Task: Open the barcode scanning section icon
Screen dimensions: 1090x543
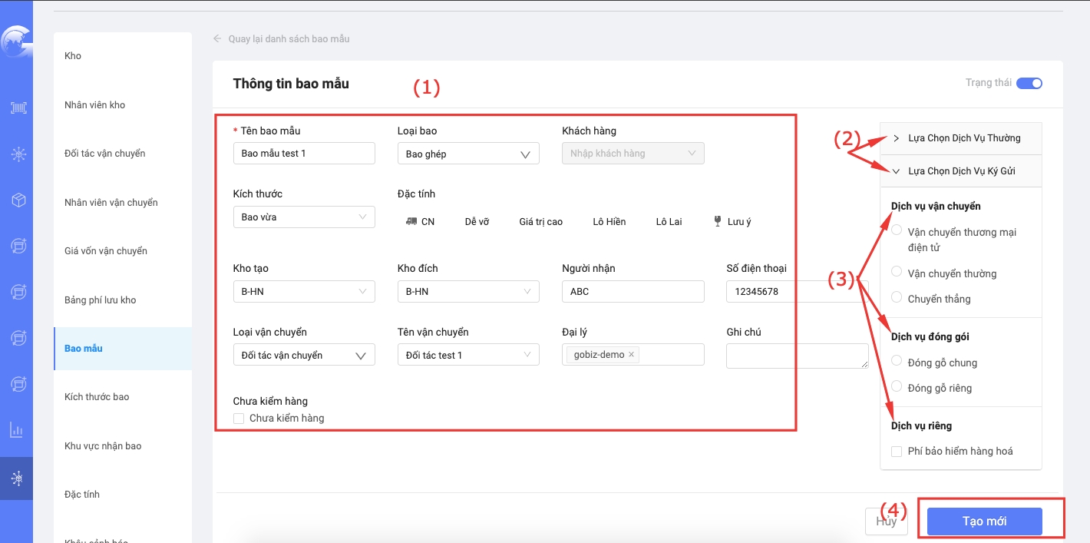Action: point(18,108)
